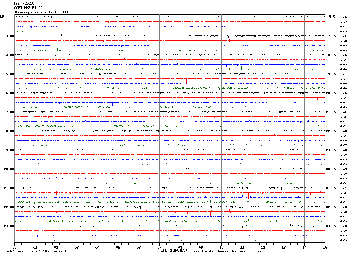Click the DC offset value -6660
Viewport: 348px width, 255px height.
point(343,36)
